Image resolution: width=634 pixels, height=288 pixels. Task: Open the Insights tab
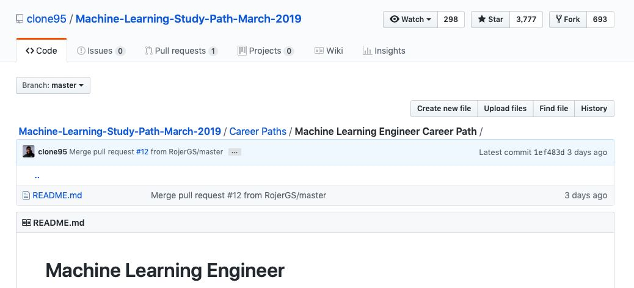point(384,51)
